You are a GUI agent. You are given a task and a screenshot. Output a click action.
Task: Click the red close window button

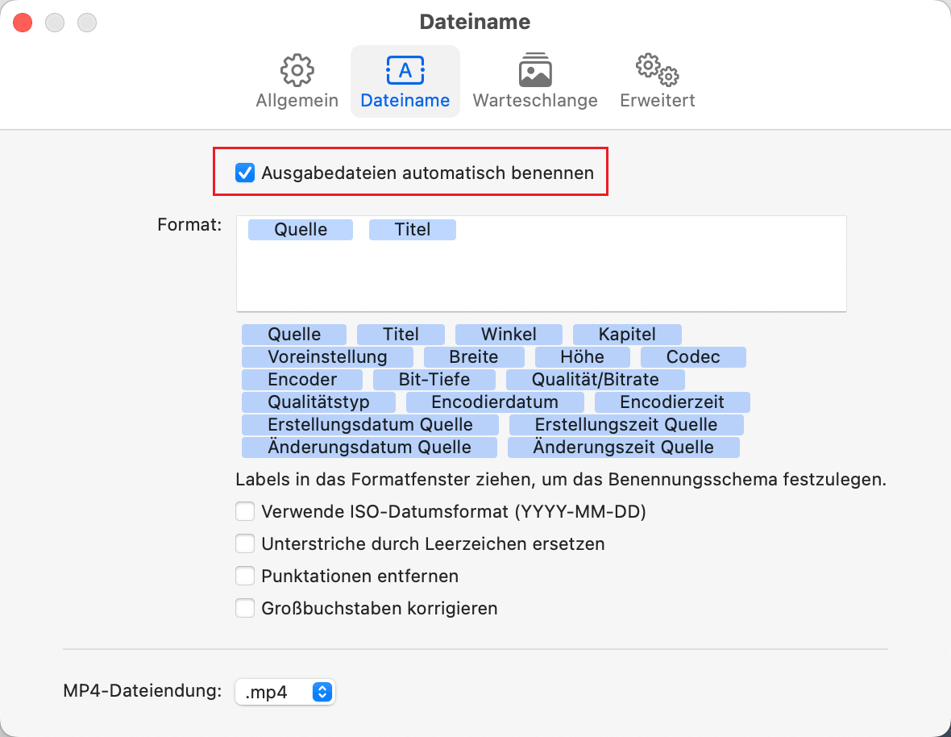point(23,23)
